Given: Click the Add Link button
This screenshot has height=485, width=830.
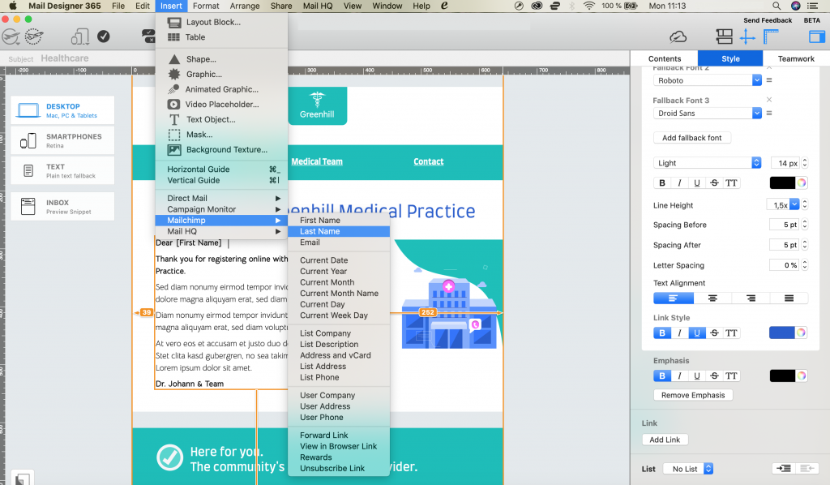Looking at the screenshot, I should [x=665, y=440].
